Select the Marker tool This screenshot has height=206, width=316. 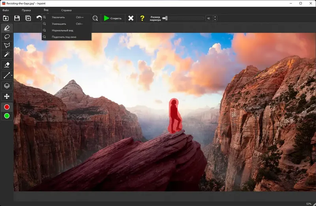[x=7, y=28]
